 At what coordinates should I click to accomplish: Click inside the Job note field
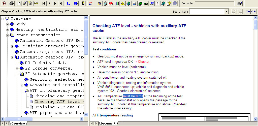point(214,4)
